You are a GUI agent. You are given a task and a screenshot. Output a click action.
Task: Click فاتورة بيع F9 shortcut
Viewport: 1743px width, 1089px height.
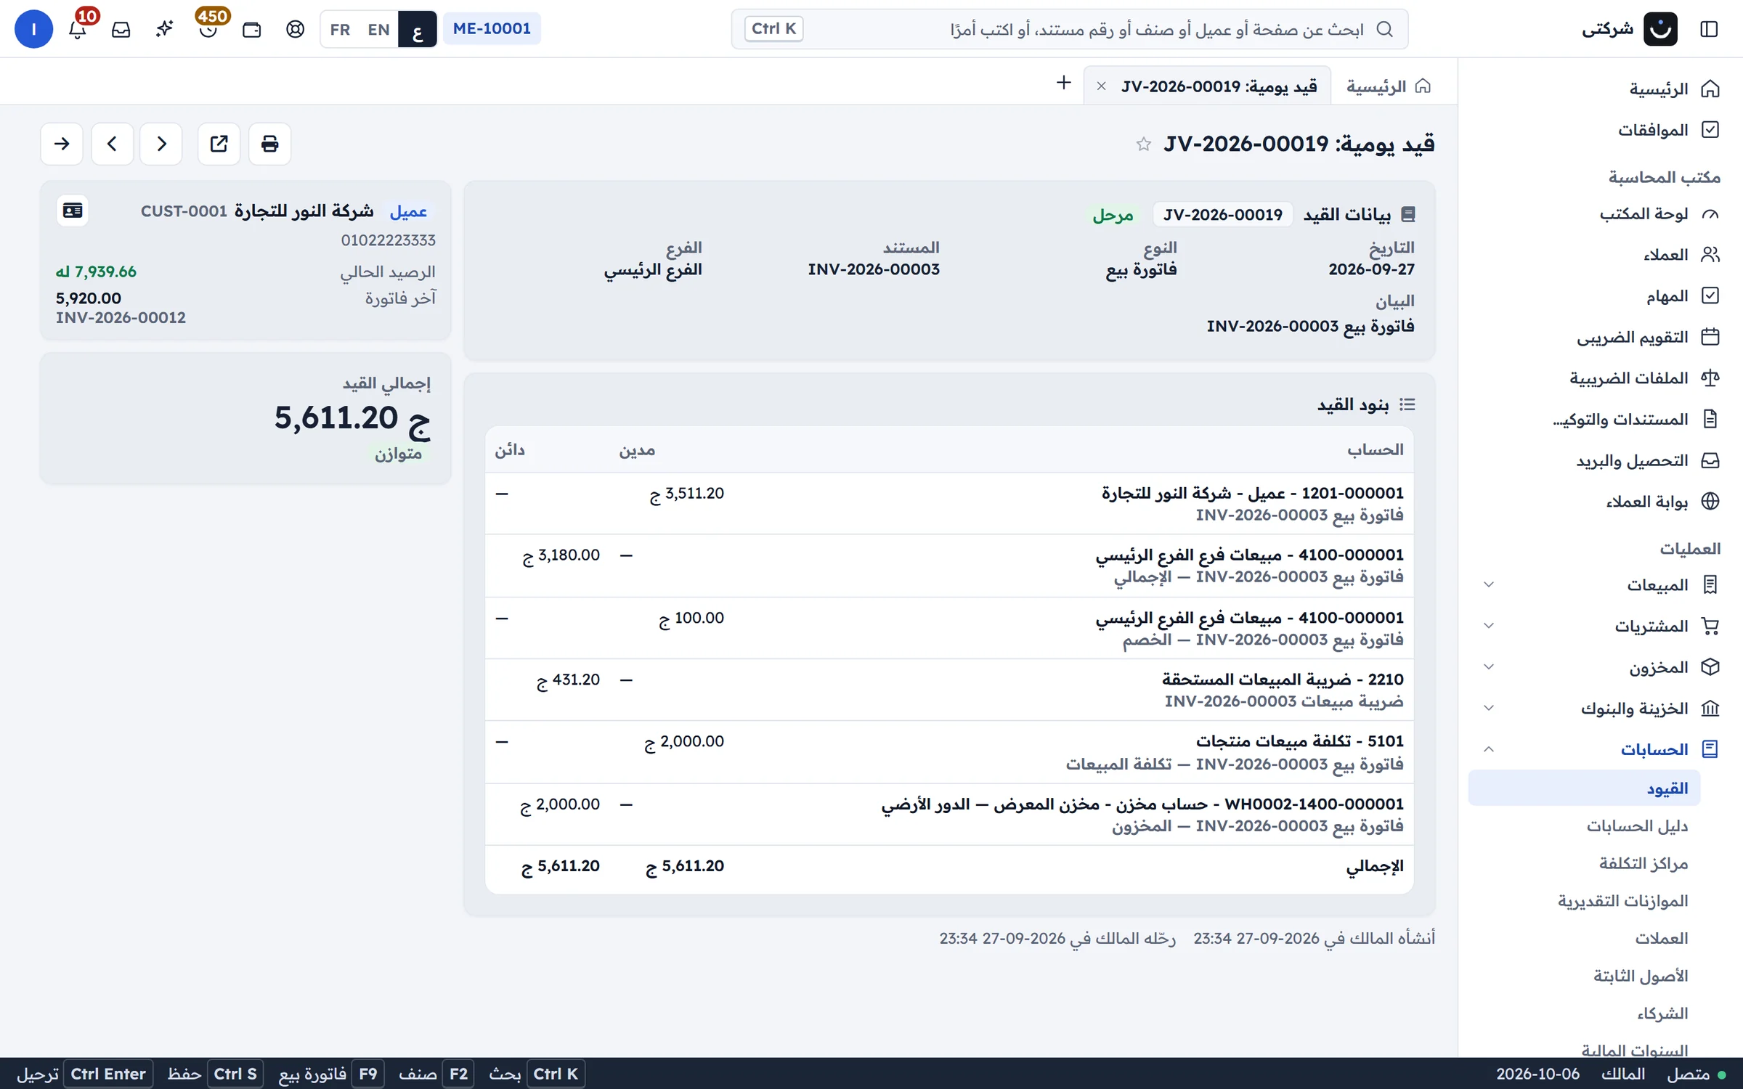330,1074
